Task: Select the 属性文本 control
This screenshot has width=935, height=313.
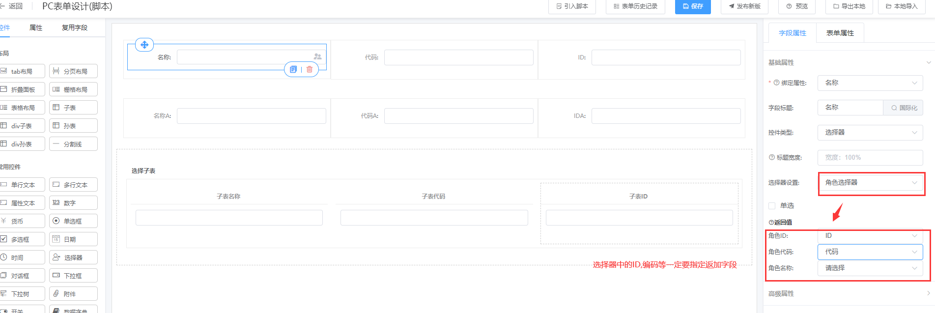Action: (22, 203)
